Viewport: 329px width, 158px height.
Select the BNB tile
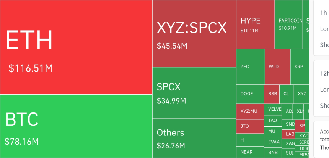273,153
